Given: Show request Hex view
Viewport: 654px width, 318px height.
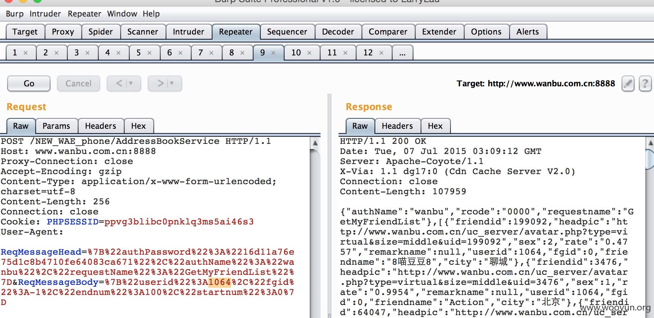Looking at the screenshot, I should tap(139, 126).
